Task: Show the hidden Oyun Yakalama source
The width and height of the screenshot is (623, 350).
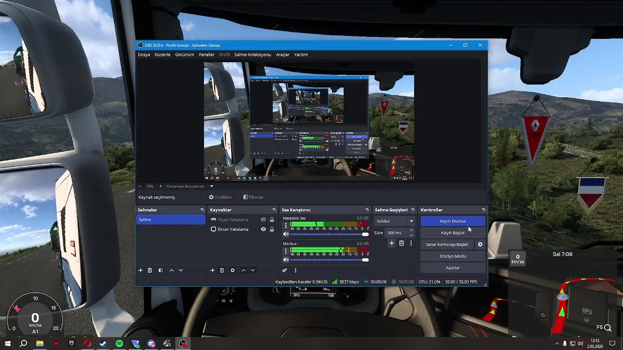Action: [263, 220]
